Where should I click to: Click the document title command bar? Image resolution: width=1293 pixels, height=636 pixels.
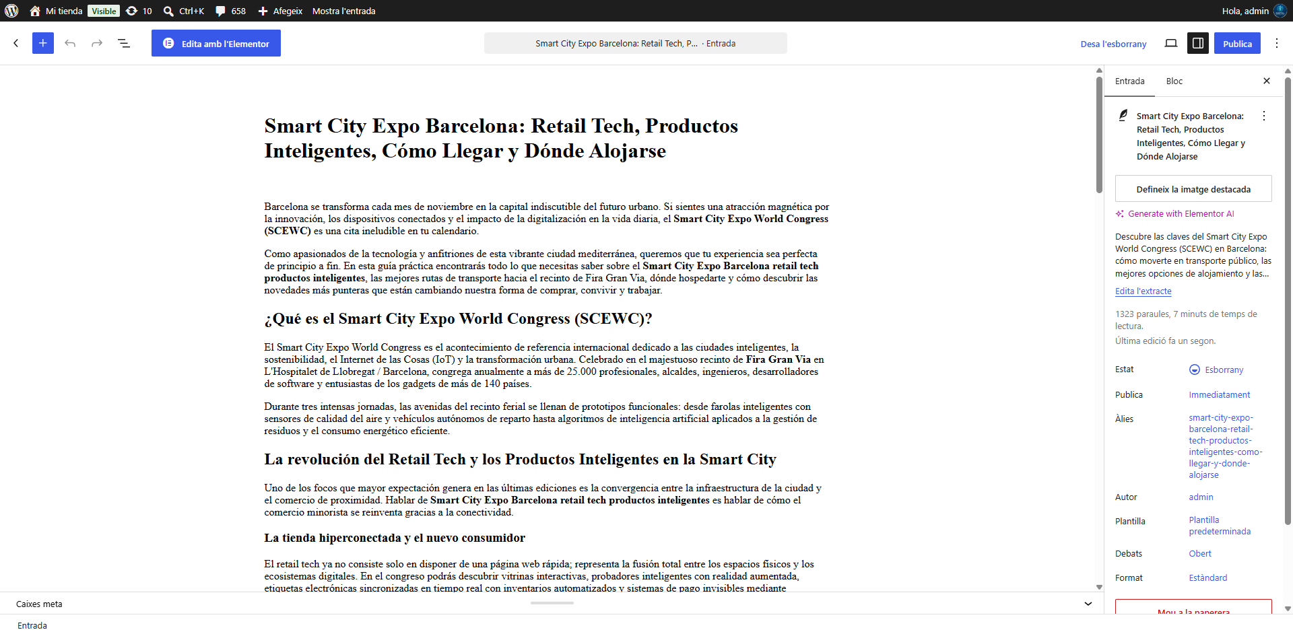pyautogui.click(x=636, y=43)
